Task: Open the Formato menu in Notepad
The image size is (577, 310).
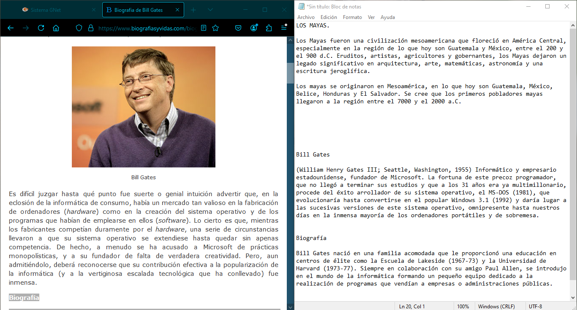Action: [x=352, y=17]
